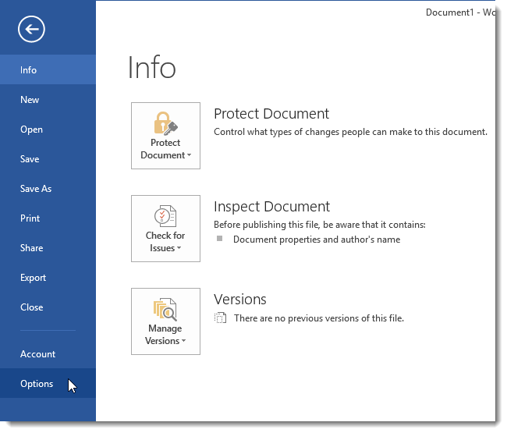The width and height of the screenshot is (507, 433).
Task: Select the Info menu item
Action: click(x=48, y=69)
